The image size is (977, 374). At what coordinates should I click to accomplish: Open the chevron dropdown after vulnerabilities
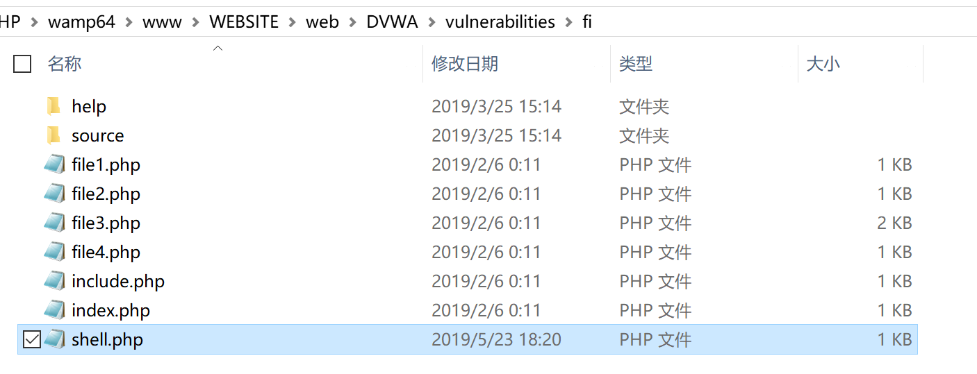click(568, 22)
